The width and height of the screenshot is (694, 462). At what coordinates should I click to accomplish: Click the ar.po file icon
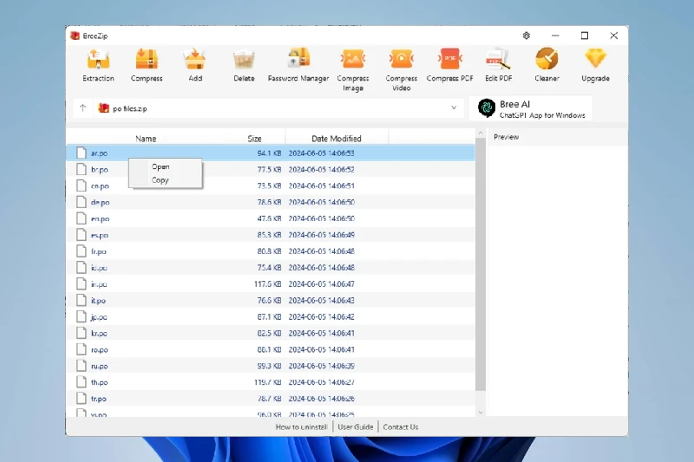tap(81, 153)
